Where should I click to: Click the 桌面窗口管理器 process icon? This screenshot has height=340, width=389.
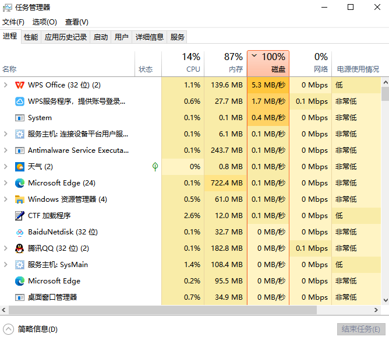click(20, 297)
